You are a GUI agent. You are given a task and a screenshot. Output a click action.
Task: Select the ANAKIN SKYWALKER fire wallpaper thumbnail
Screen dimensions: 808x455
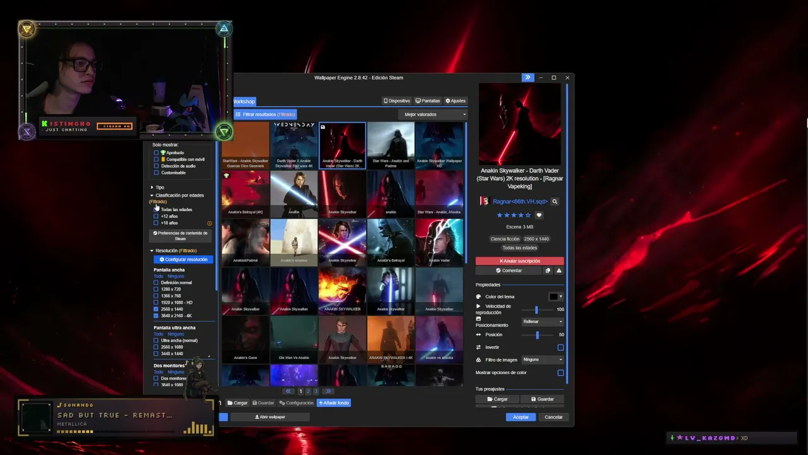pyautogui.click(x=342, y=291)
